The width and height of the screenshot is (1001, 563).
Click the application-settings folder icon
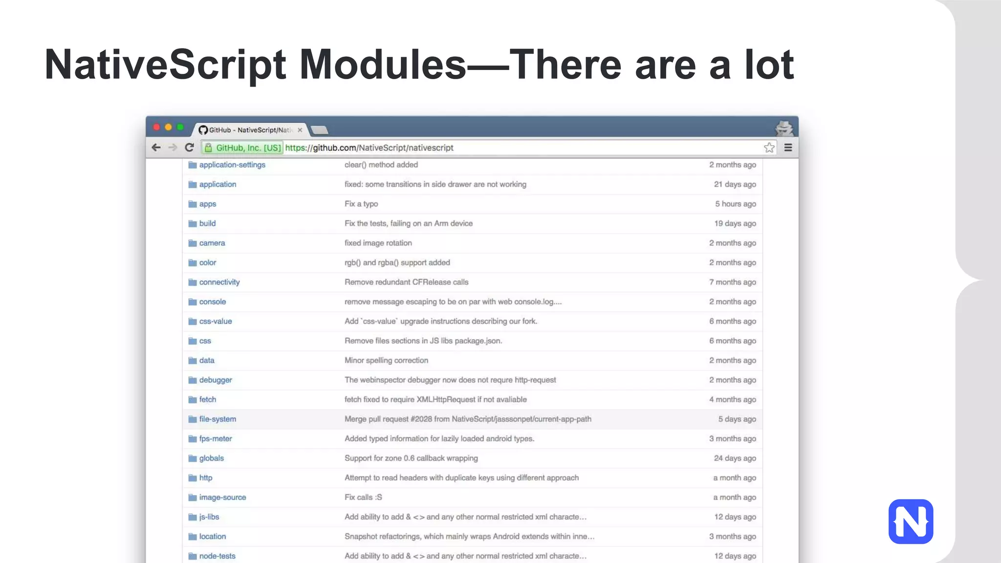click(x=193, y=165)
